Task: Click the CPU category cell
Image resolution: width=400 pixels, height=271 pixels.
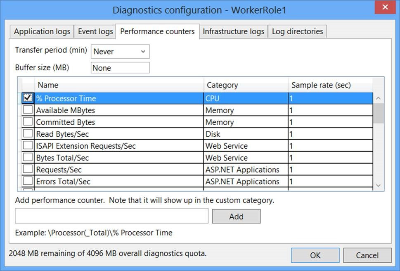Action: pyautogui.click(x=246, y=98)
